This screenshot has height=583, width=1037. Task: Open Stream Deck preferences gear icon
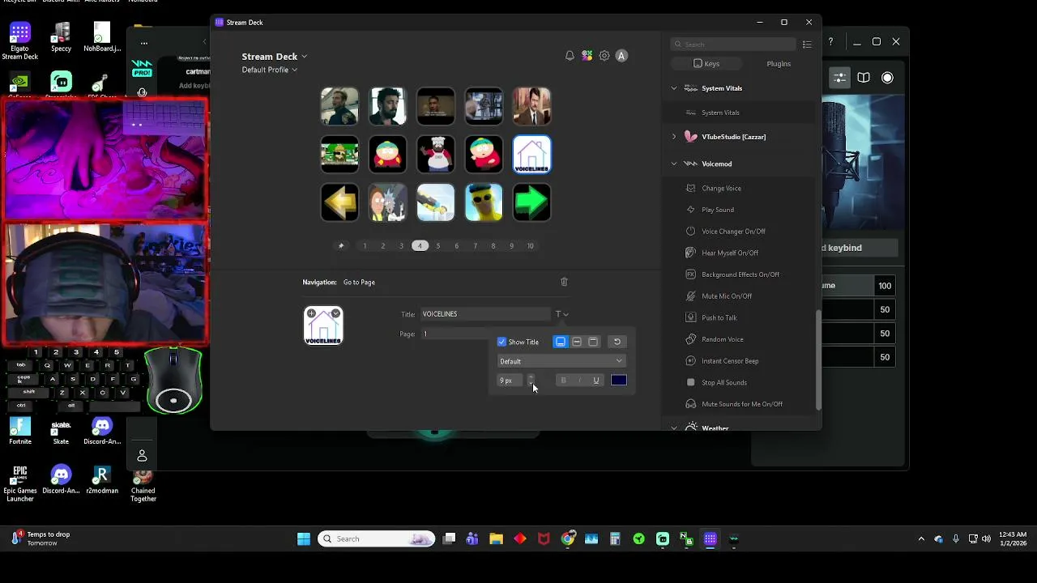[x=604, y=56]
